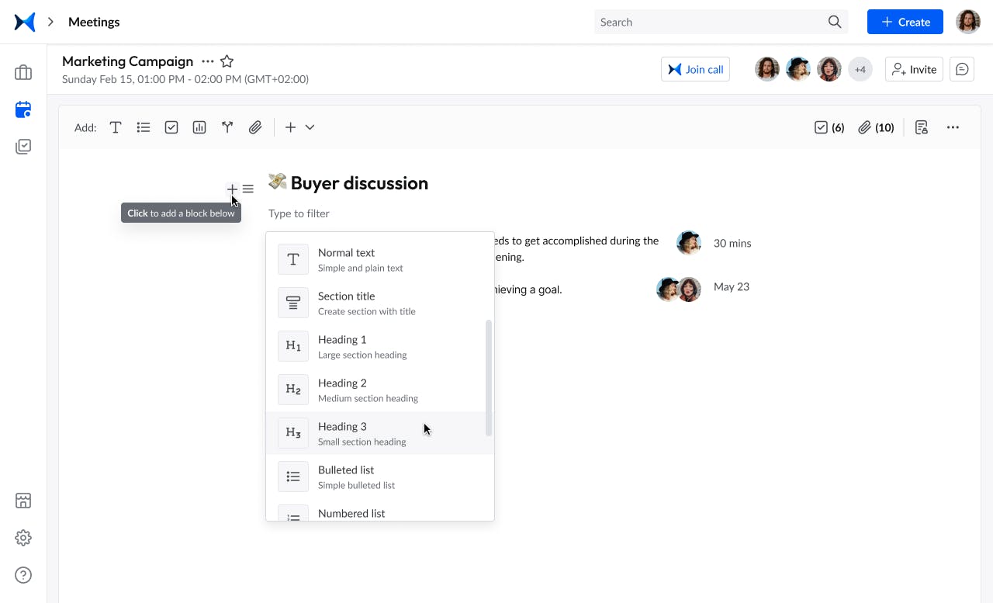Show the 6 tasks counter

click(x=829, y=127)
